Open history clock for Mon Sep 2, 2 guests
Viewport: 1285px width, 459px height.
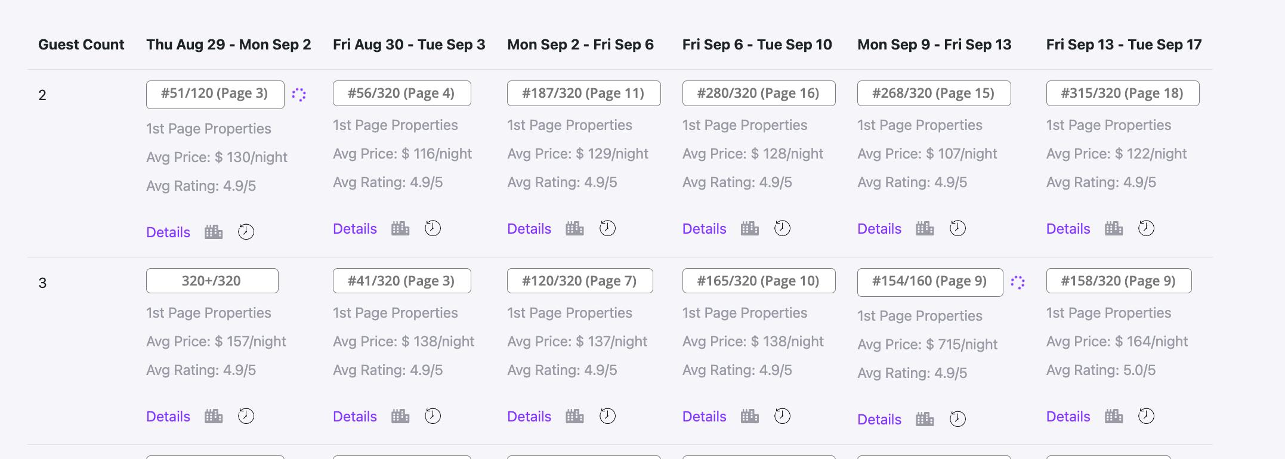(607, 228)
